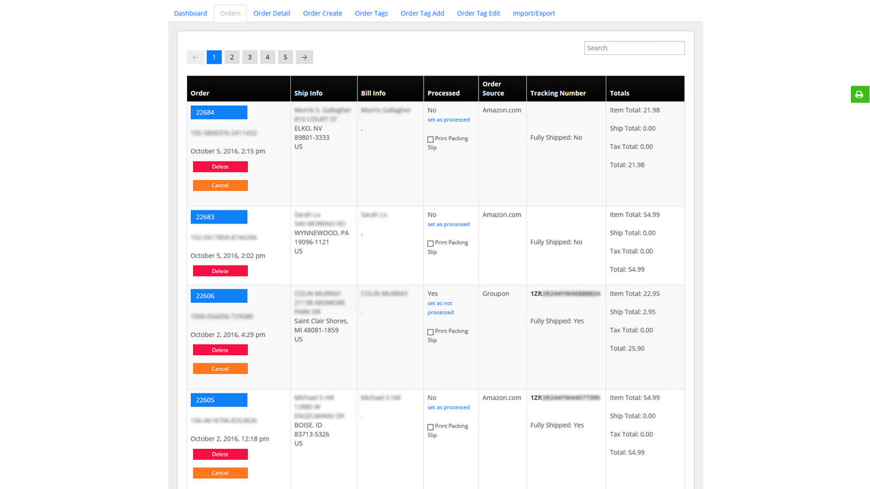870x489 pixels.
Task: Open the Order Tags page
Action: click(371, 12)
